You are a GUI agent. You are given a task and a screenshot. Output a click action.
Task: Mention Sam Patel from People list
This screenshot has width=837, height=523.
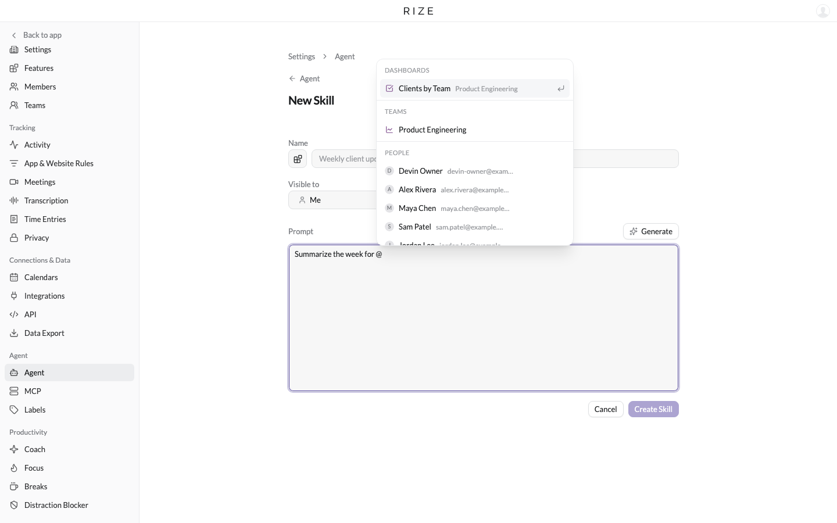[475, 227]
